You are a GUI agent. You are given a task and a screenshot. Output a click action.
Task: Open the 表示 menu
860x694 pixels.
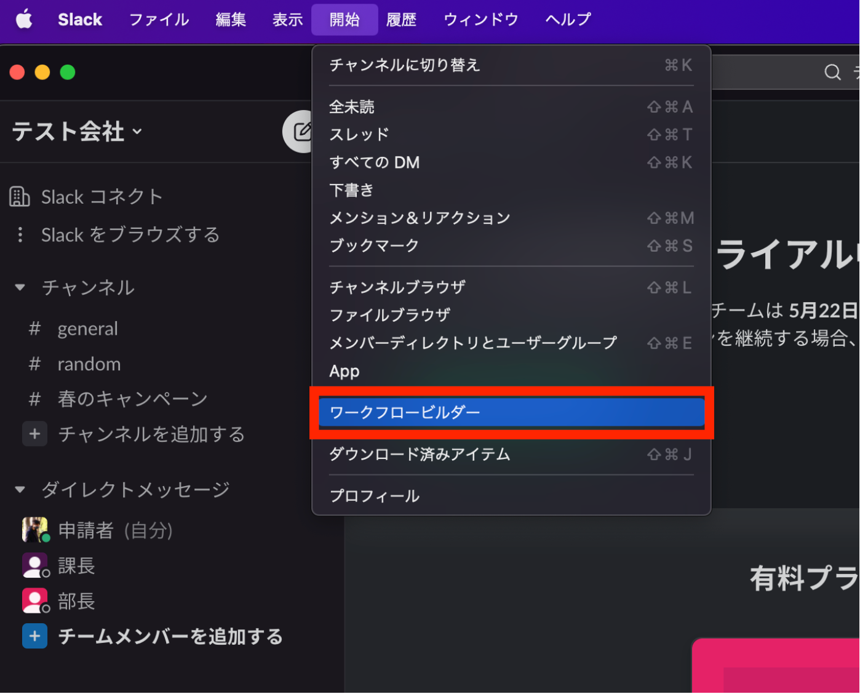(288, 19)
